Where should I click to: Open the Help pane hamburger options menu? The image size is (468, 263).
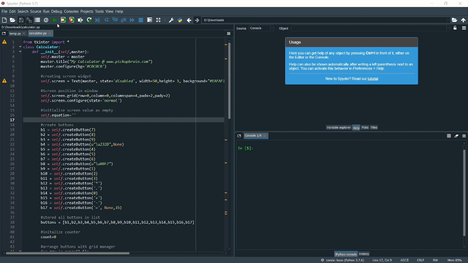(x=464, y=28)
